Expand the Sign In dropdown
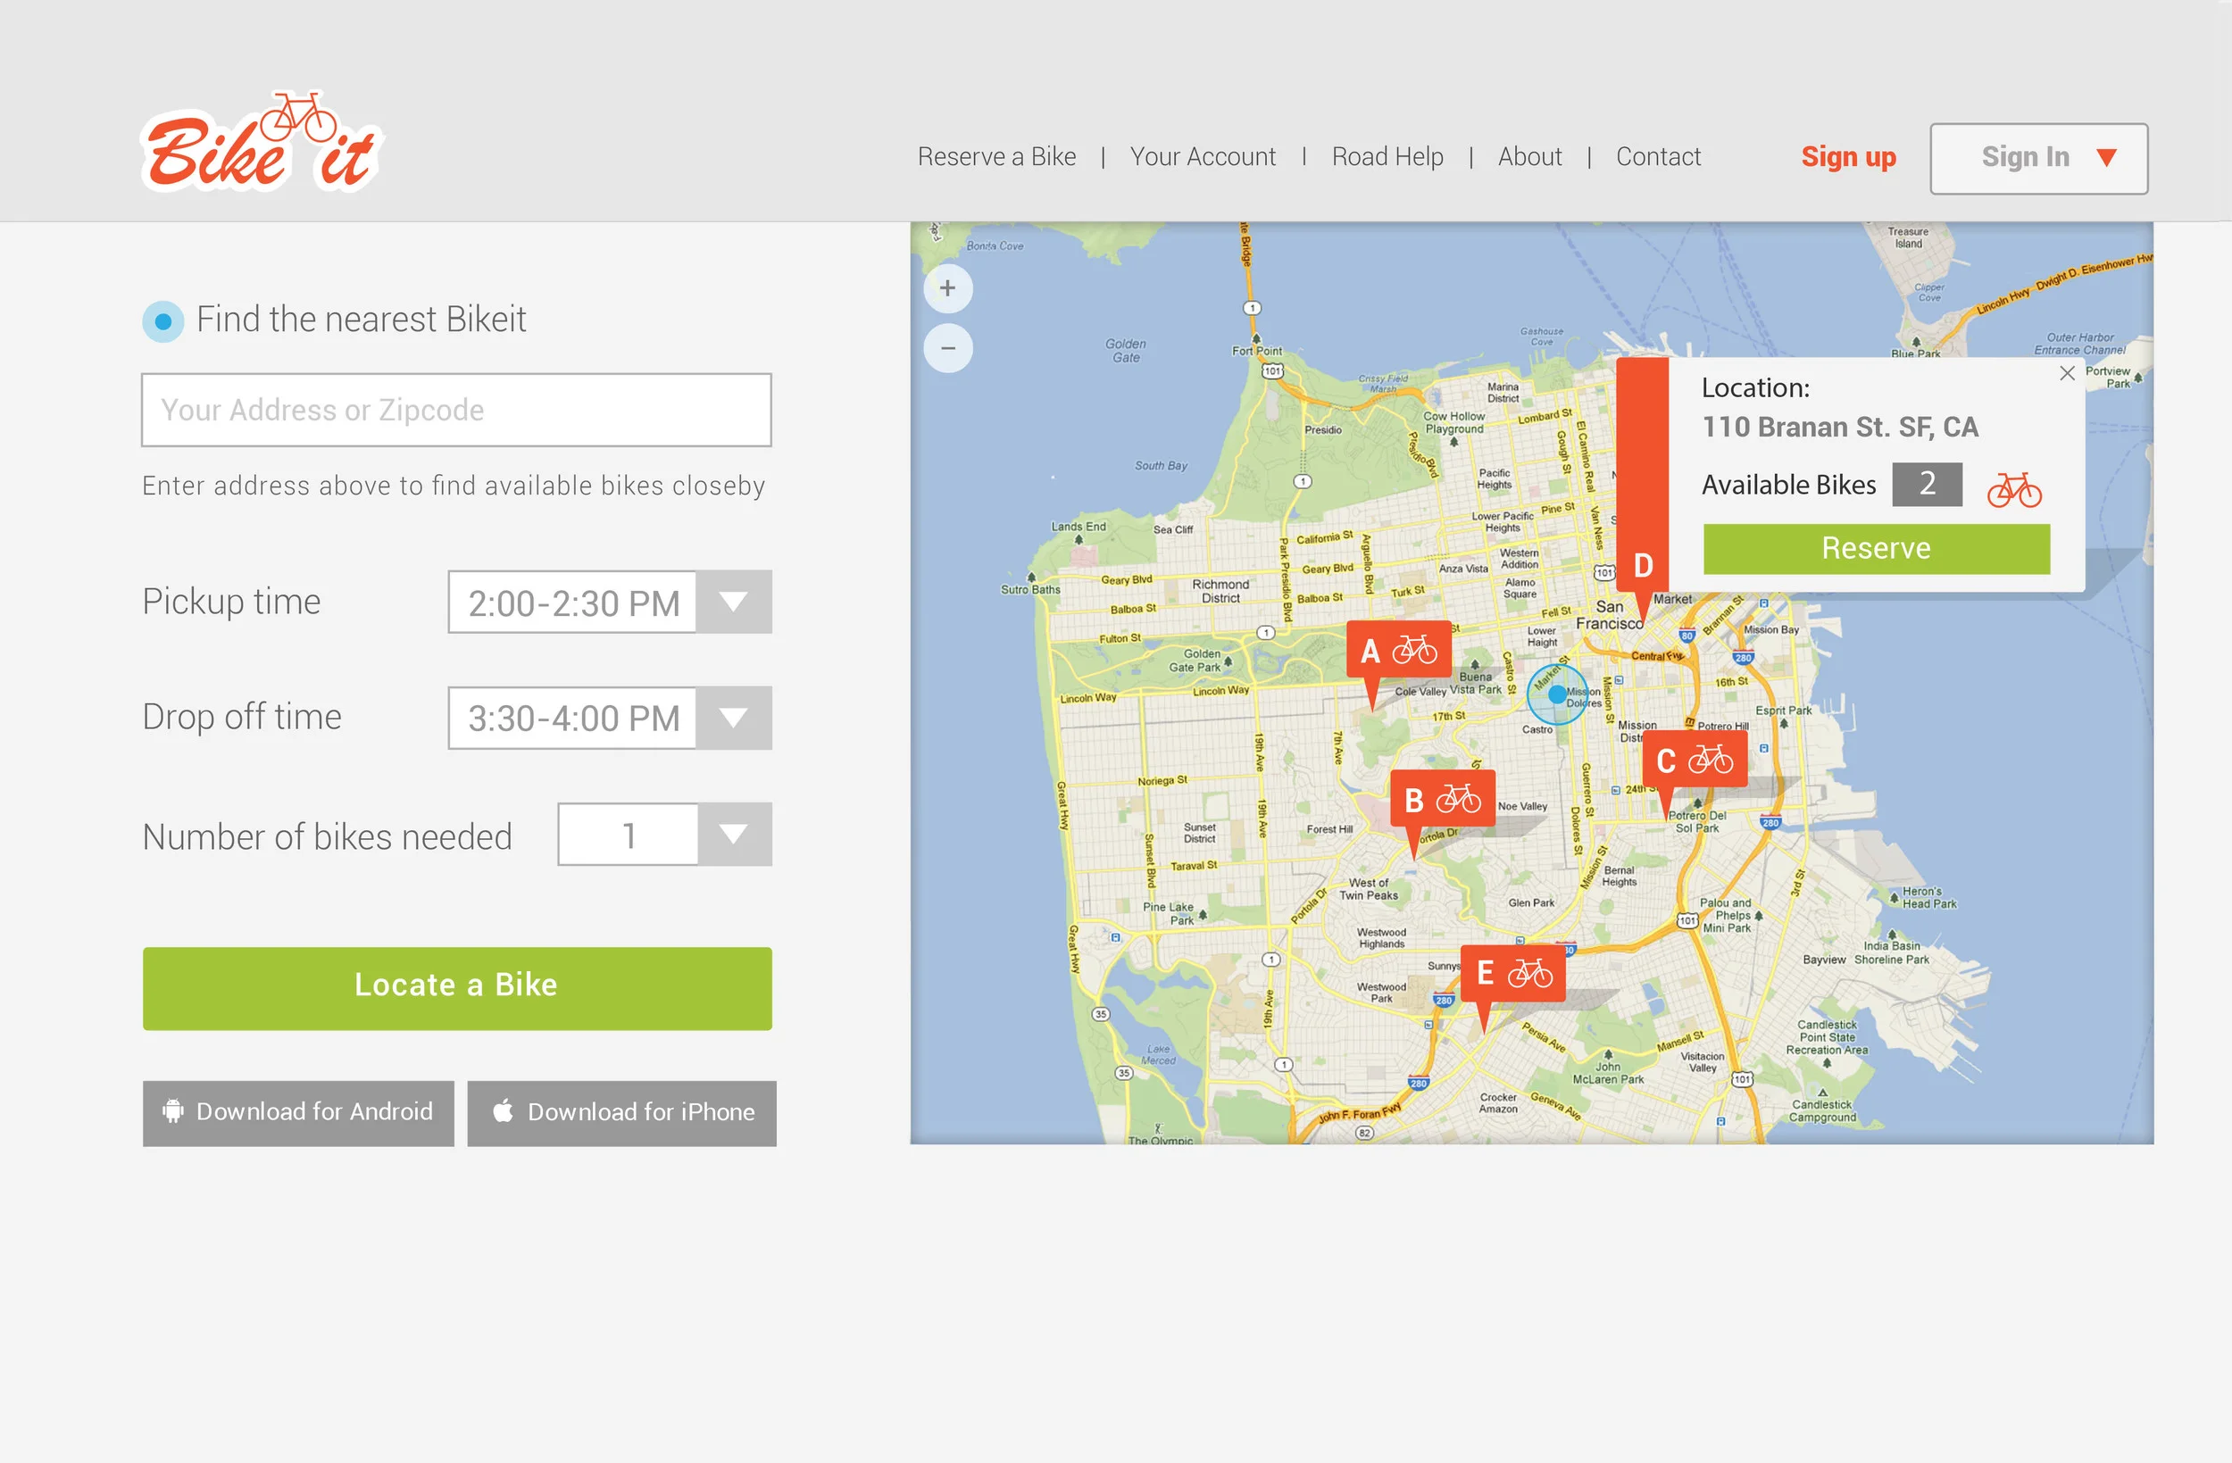 2039,159
